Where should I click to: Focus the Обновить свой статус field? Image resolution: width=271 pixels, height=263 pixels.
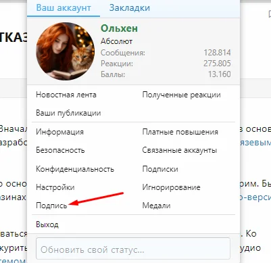[133, 248]
